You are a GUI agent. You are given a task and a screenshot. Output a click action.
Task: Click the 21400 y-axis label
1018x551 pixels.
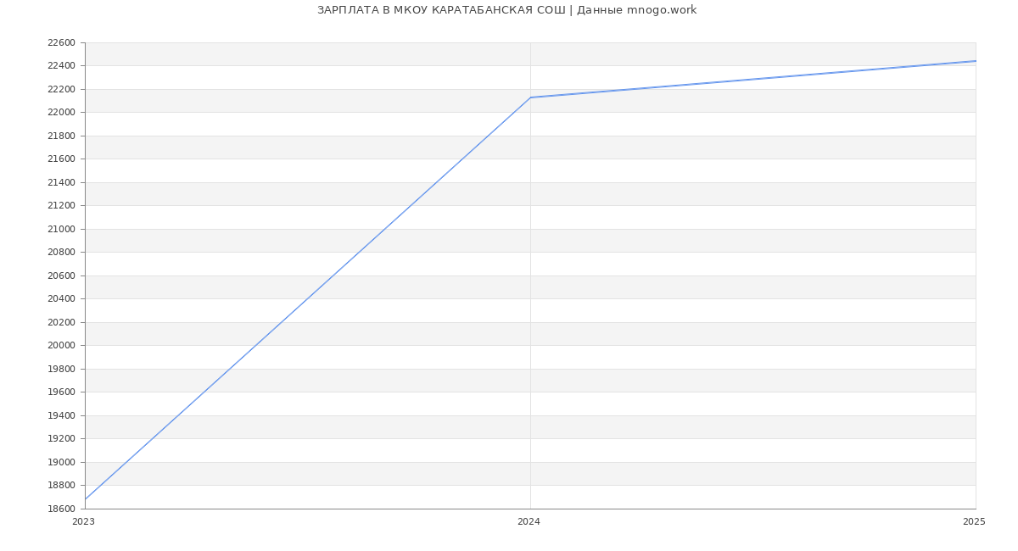click(61, 182)
